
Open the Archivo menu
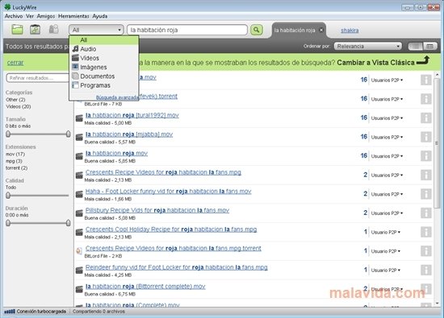tap(14, 16)
